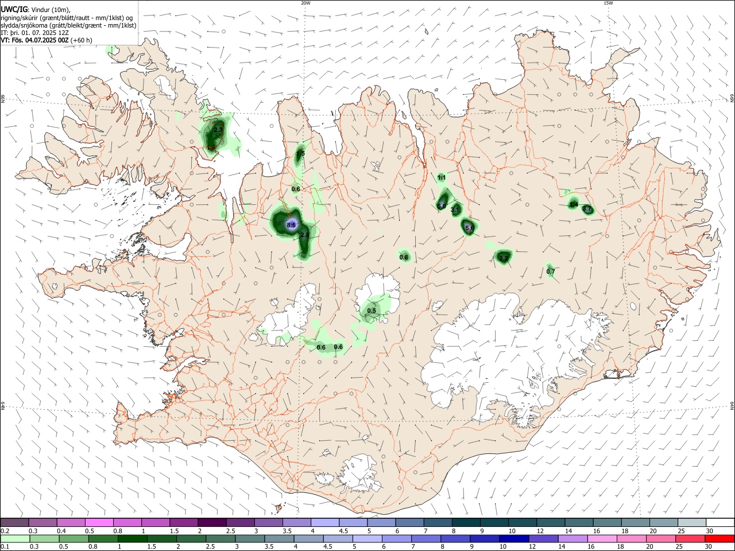
Task: Pick the deep blue 10 swatch in lower scale
Action: (513, 538)
